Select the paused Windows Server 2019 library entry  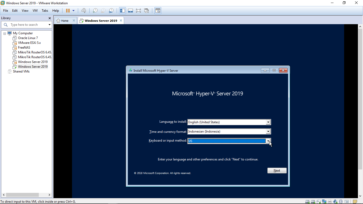tap(33, 62)
